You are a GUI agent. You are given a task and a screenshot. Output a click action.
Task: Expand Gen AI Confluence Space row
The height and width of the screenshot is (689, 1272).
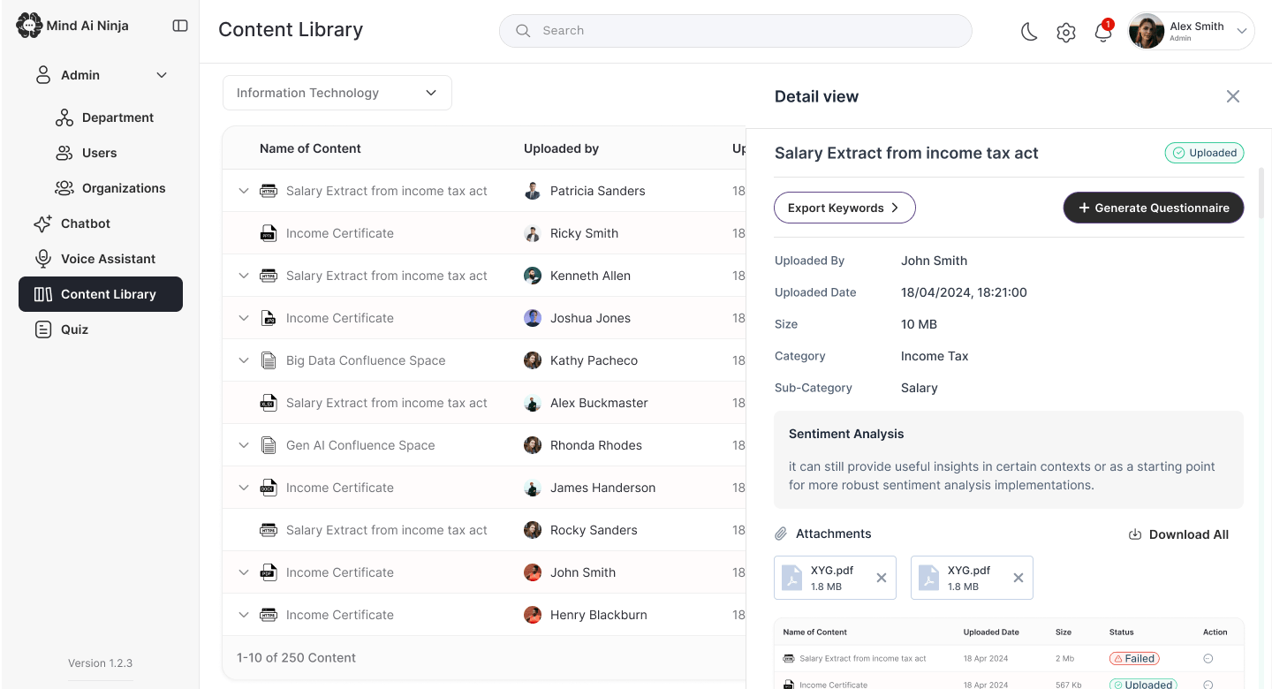tap(244, 445)
